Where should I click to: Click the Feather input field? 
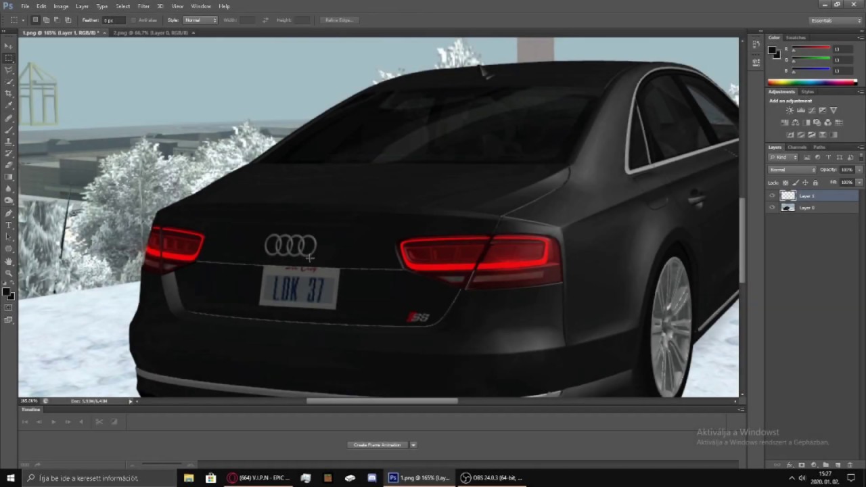point(113,20)
